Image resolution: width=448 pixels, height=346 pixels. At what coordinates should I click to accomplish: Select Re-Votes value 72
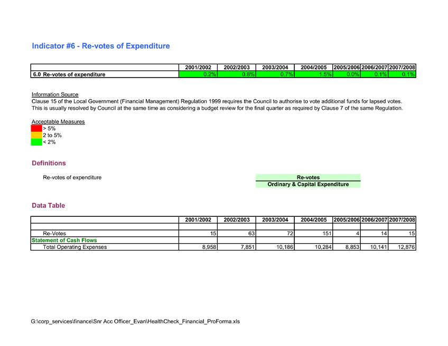275,233
